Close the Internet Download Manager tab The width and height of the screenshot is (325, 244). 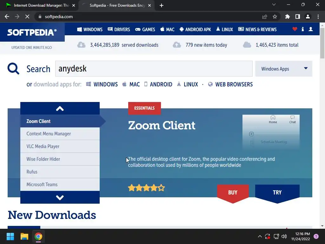click(74, 5)
